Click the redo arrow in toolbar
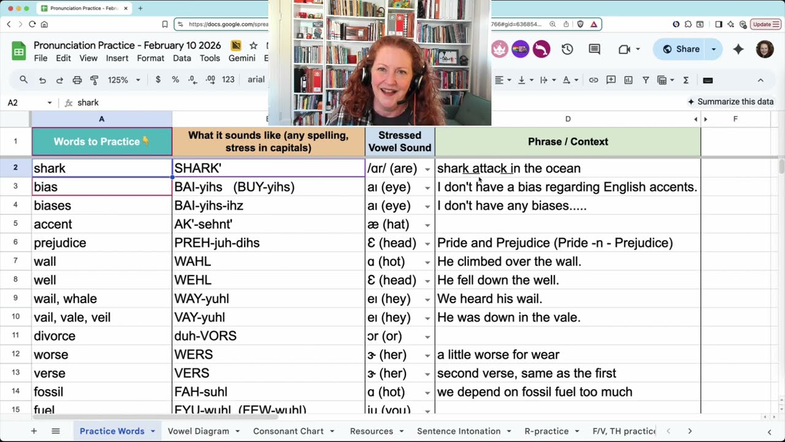Screen dimensions: 785x442 (x=59, y=80)
